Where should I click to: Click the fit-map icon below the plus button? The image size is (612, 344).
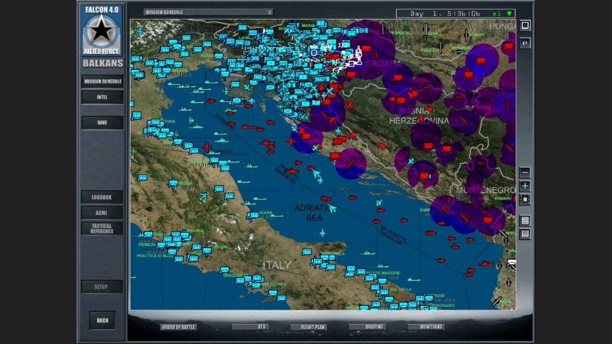(525, 199)
